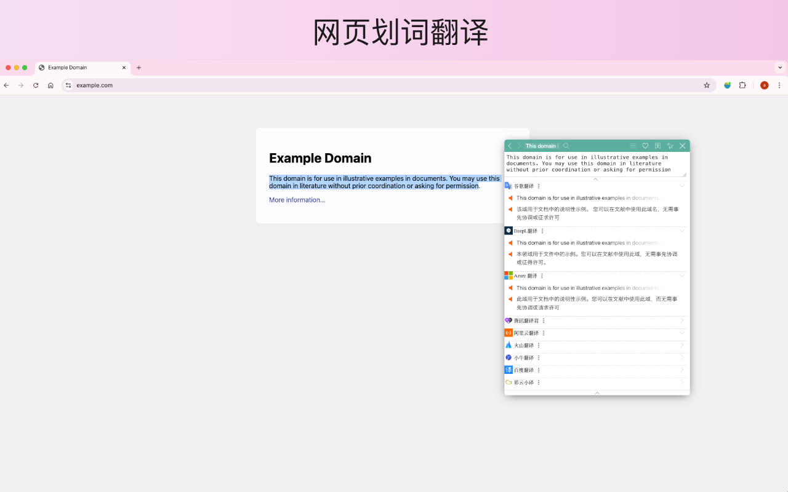Open the search icon in the popup header
This screenshot has width=788, height=492.
pos(566,146)
